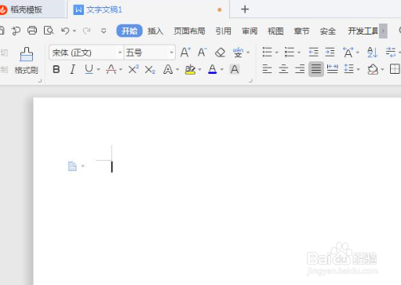The width and height of the screenshot is (401, 285).
Task: Switch to the 审阅 tab
Action: point(250,31)
